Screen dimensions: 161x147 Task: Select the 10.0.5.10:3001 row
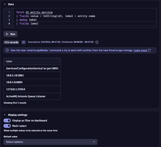coord(32,75)
